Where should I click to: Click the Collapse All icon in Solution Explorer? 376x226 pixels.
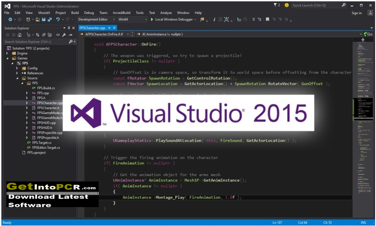click(x=44, y=35)
